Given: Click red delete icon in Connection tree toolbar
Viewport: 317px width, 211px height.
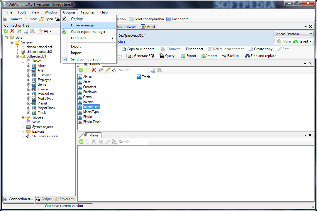Looking at the screenshot, I should [12, 31].
